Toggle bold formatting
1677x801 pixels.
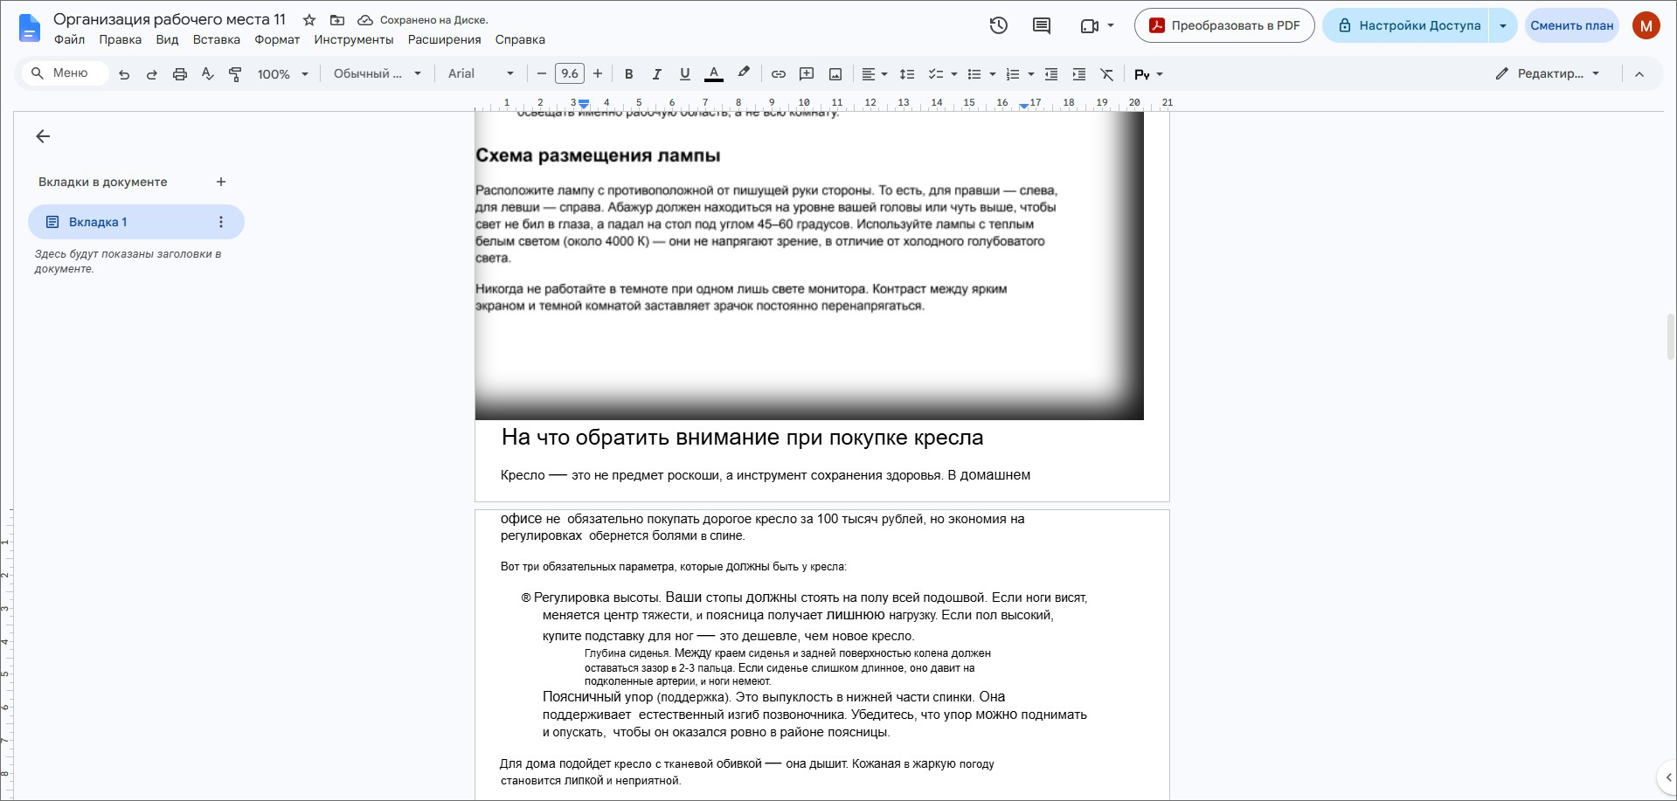point(628,74)
